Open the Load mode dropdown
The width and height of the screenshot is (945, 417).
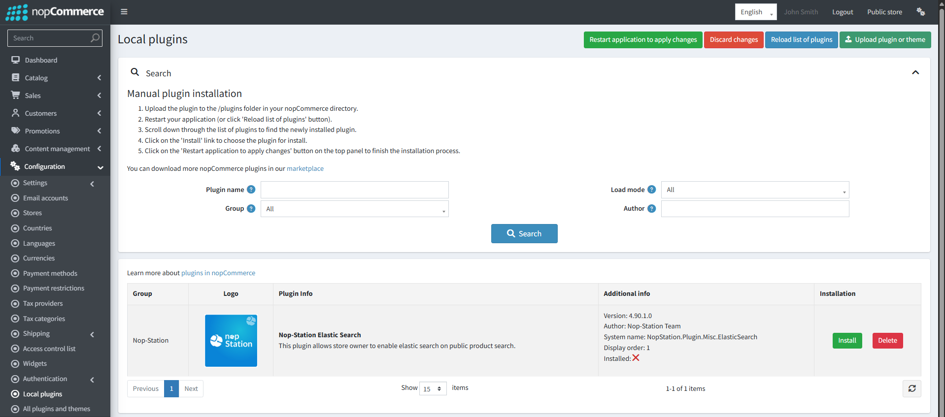(x=754, y=190)
